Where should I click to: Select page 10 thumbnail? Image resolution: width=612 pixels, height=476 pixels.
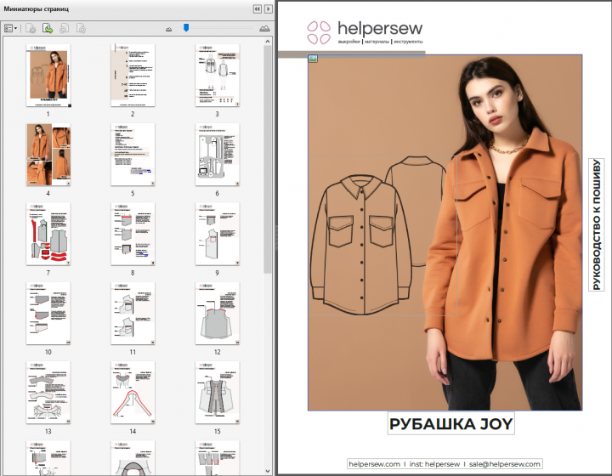[x=48, y=314]
